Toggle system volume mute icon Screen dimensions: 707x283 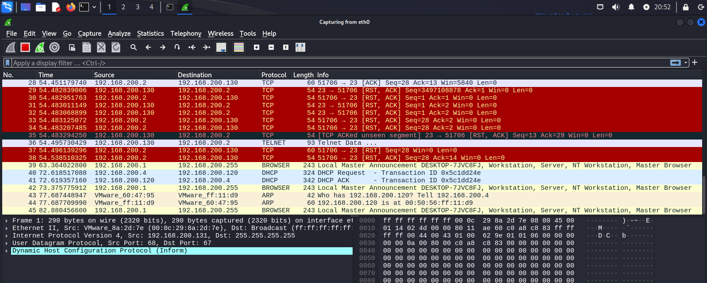point(615,7)
